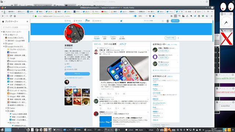Switch to the メディア tab

[x=123, y=44]
